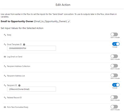Click the text icon beside Recipient Address Collection
The image size is (124, 112).
pos(5,66)
